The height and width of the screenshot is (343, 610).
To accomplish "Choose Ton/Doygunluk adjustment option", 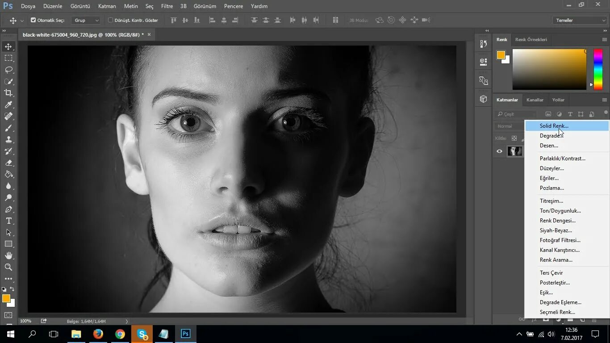I will click(560, 211).
